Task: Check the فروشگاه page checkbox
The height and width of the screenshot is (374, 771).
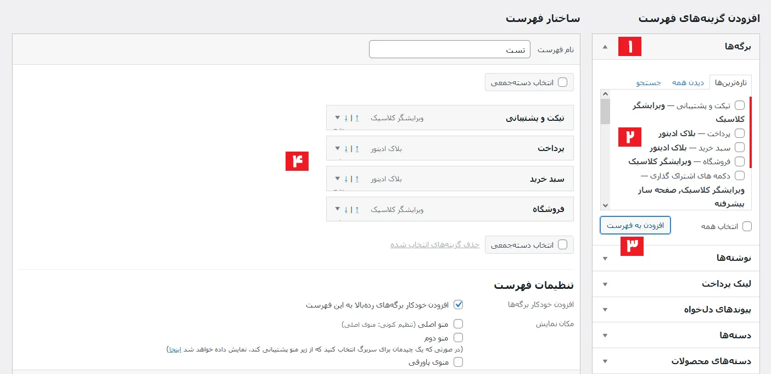Action: pos(740,161)
